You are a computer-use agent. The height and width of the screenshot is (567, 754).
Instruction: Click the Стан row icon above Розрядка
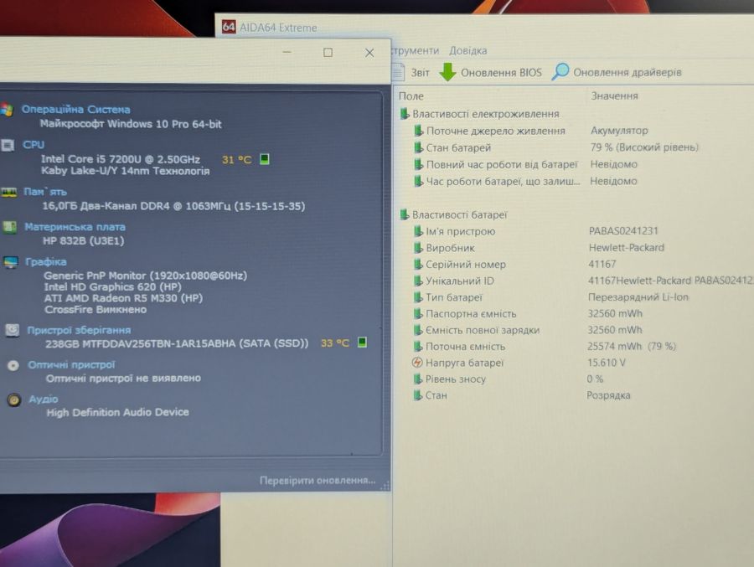pos(417,395)
